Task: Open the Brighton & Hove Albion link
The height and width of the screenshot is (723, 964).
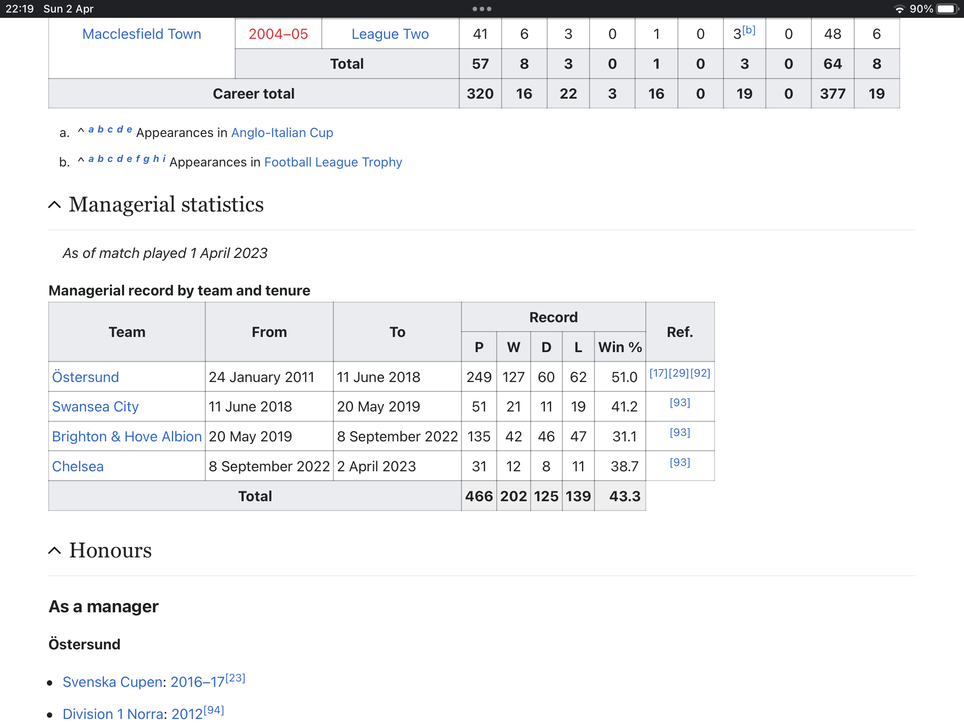Action: point(127,436)
